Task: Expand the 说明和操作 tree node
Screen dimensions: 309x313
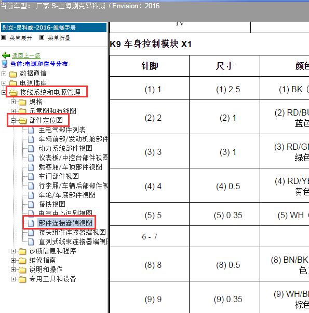Action: pos(13,269)
